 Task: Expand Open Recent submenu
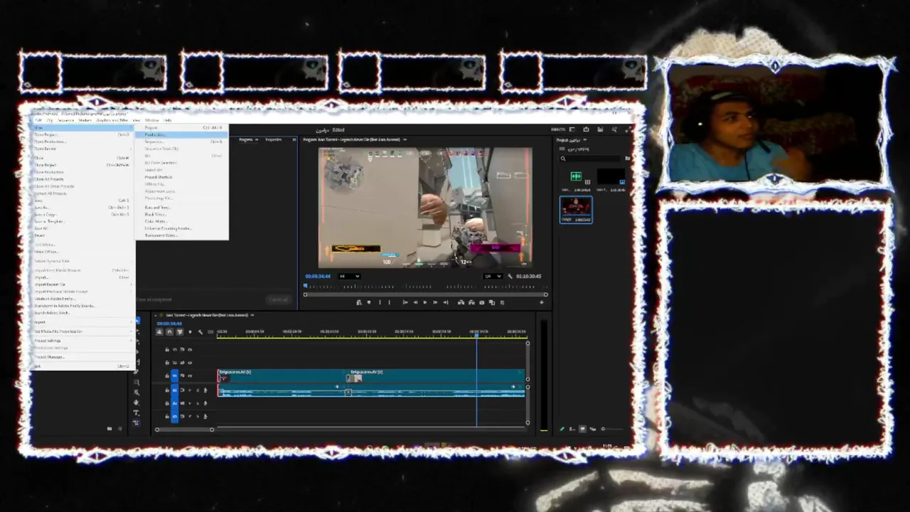coord(83,149)
